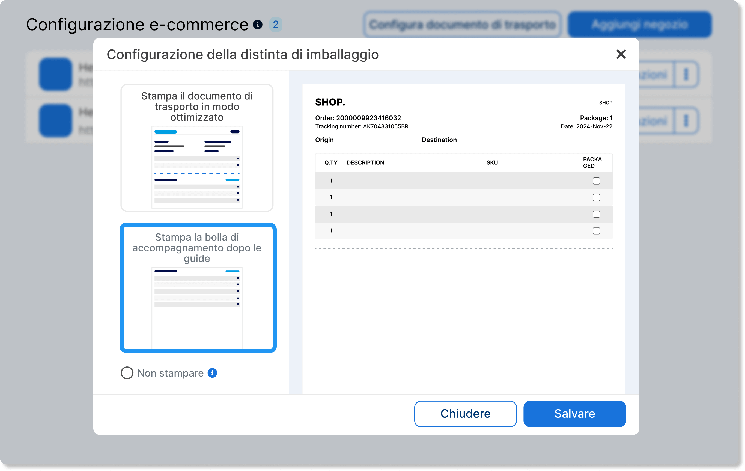The height and width of the screenshot is (471, 745).
Task: Click the Package: 1 text
Action: pos(596,118)
